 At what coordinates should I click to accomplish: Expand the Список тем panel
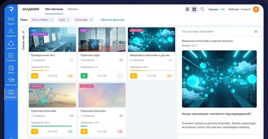tap(23, 32)
